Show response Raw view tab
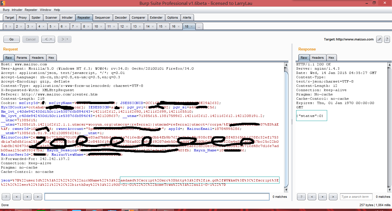 304,58
